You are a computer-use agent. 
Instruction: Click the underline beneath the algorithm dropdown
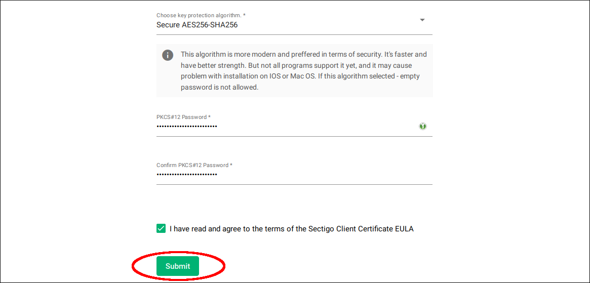tap(294, 34)
